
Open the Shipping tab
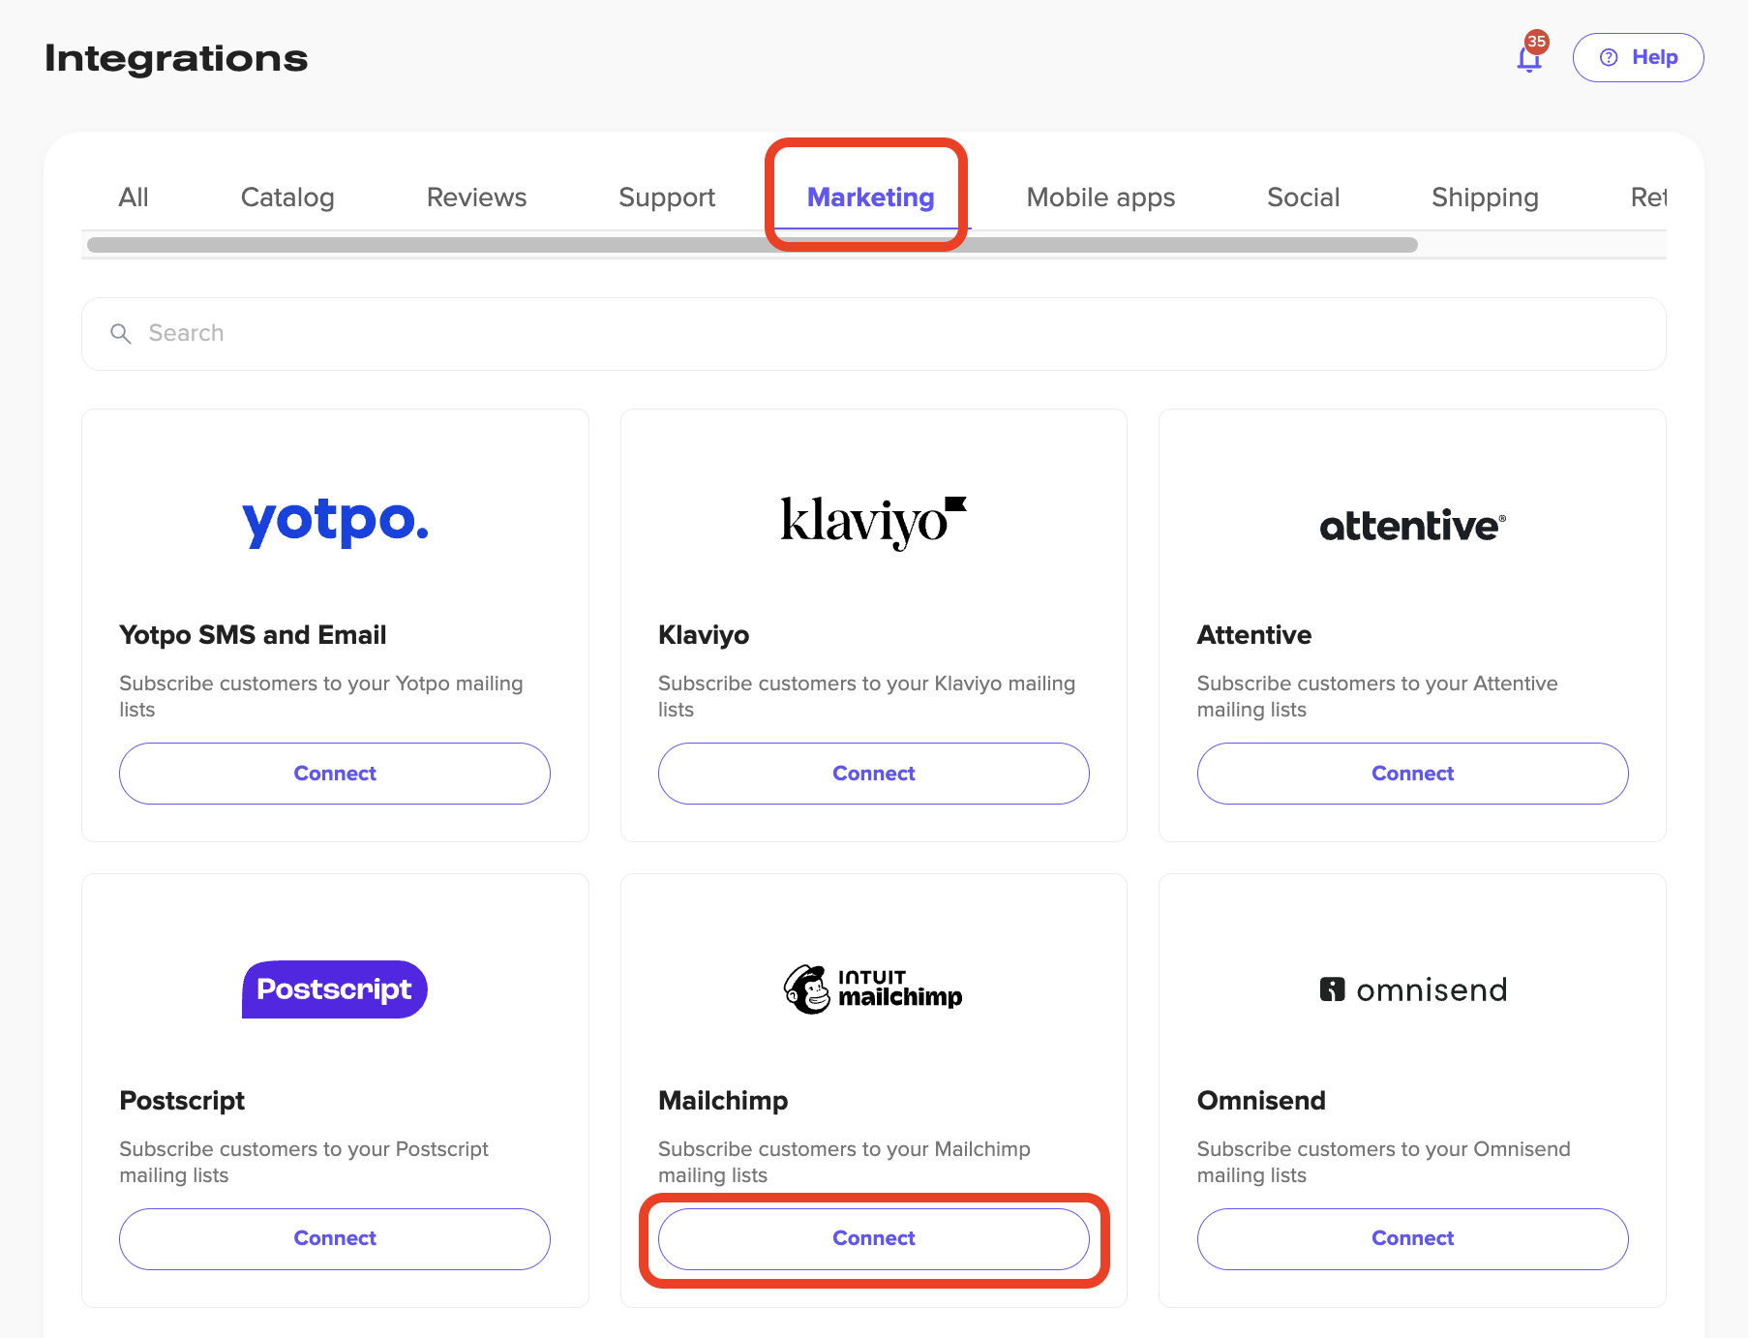[x=1485, y=198]
